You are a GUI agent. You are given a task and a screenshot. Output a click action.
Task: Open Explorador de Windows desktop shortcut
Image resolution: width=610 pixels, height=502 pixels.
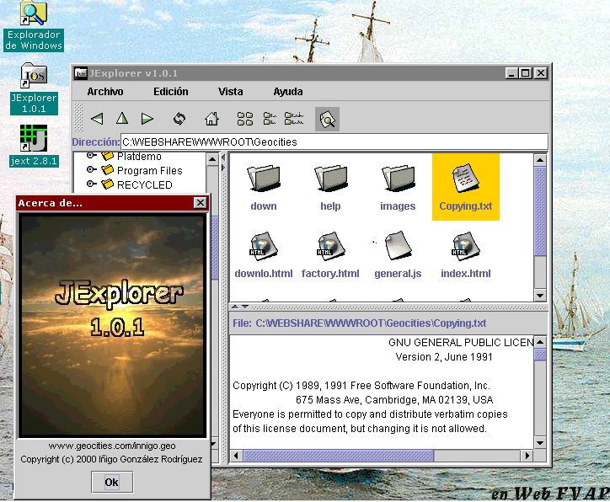[34, 26]
